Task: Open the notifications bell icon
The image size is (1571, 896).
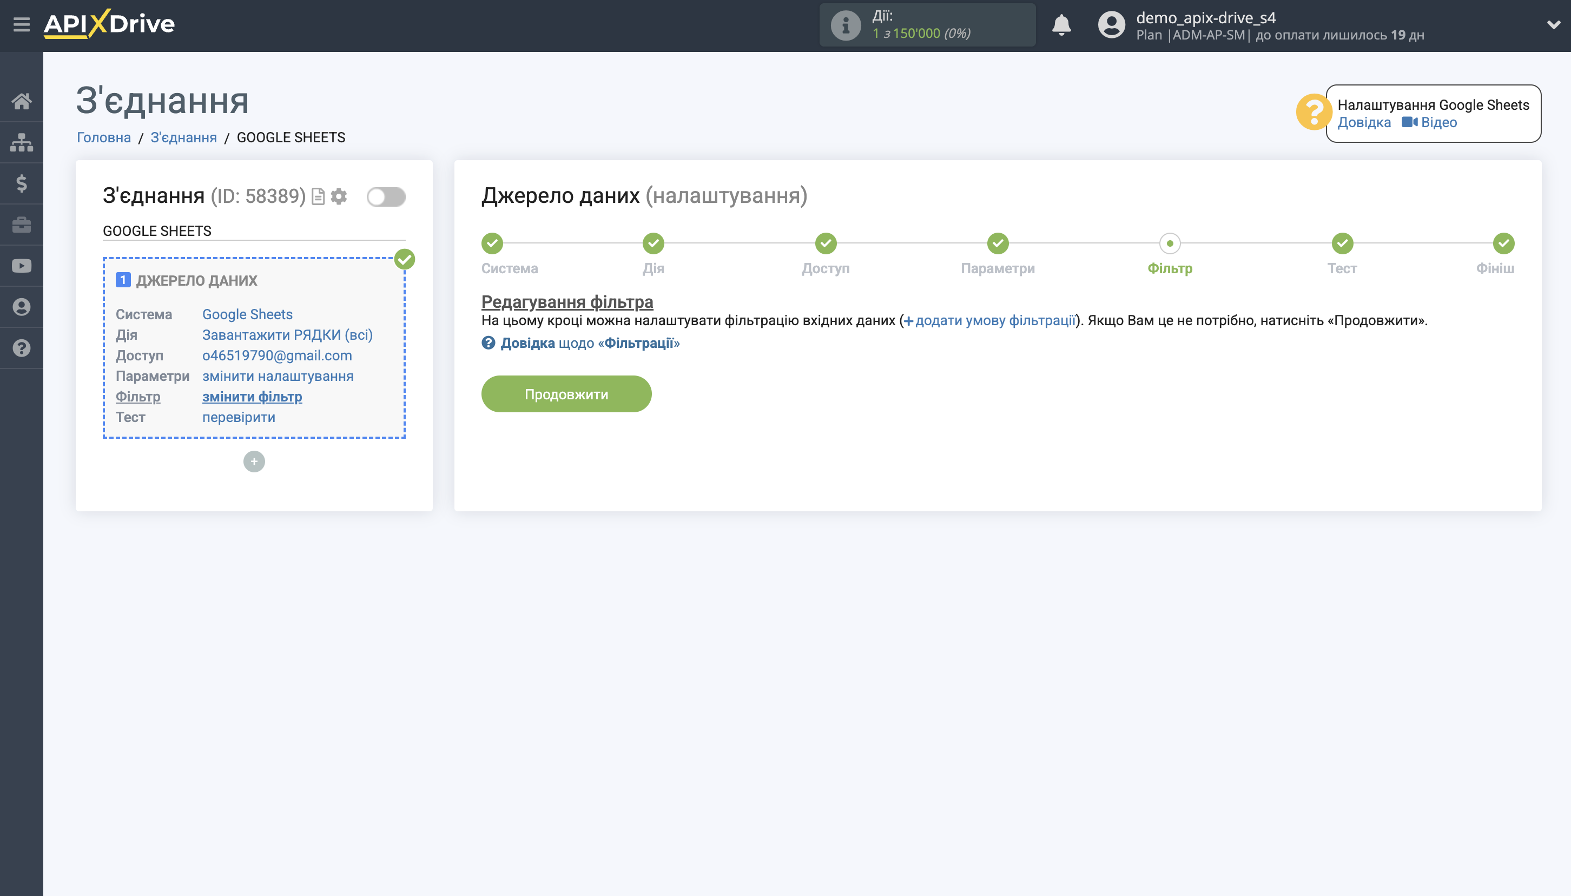Action: [1062, 24]
